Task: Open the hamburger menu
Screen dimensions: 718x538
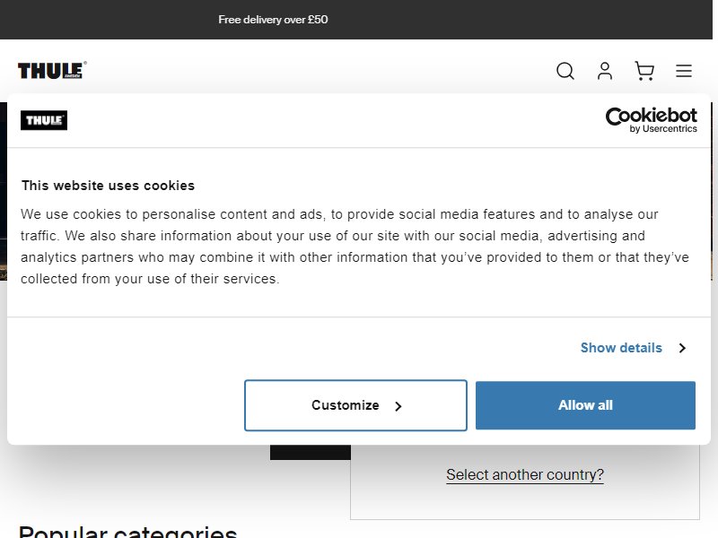Action: pos(684,71)
